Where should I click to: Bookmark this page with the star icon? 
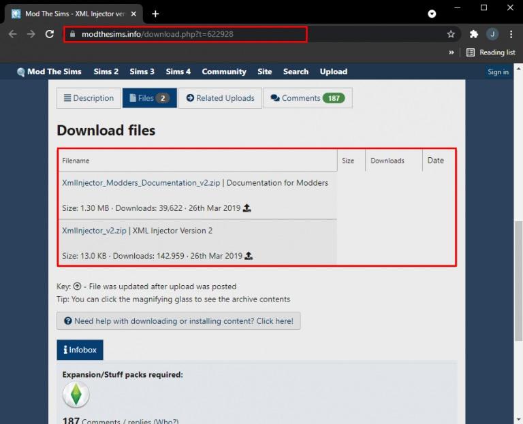coord(451,34)
